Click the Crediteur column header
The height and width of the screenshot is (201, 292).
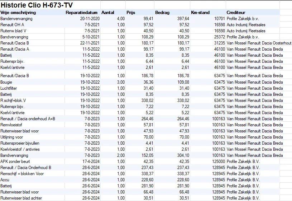[x=236, y=13]
